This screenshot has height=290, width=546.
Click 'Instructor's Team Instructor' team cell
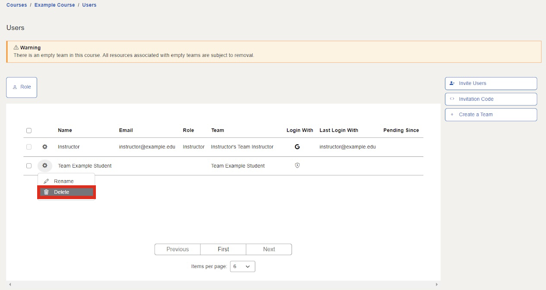(x=242, y=147)
